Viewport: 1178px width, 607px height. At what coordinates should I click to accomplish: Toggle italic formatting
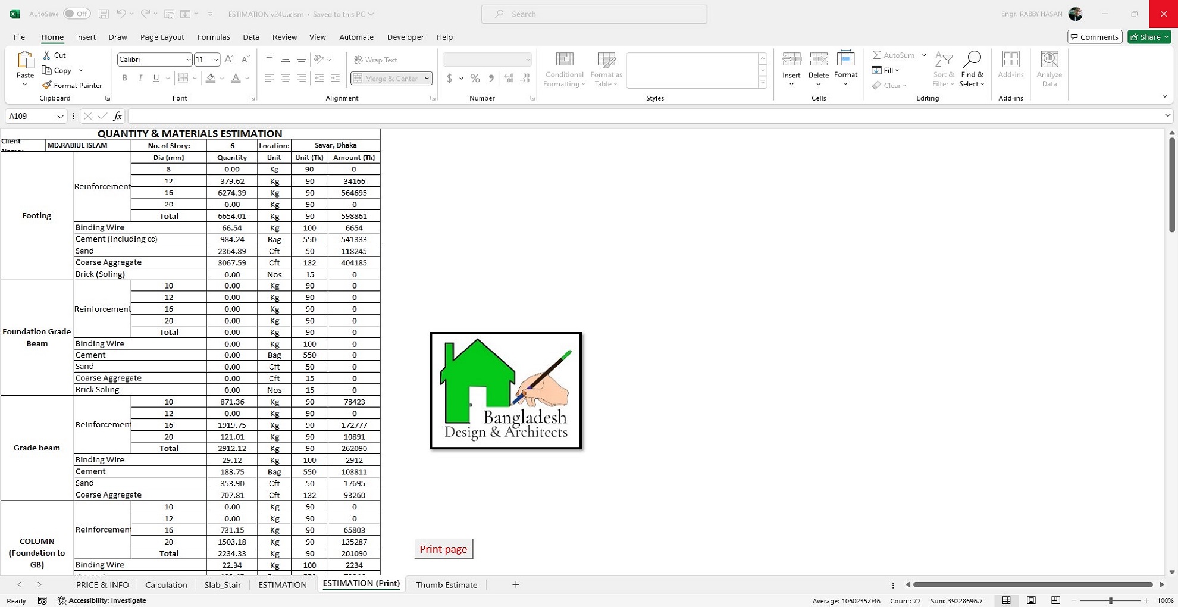[140, 78]
